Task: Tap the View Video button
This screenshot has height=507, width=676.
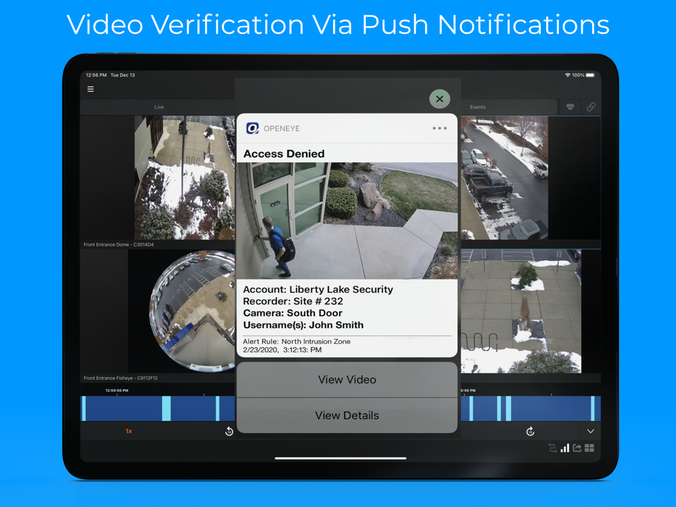Action: [347, 379]
